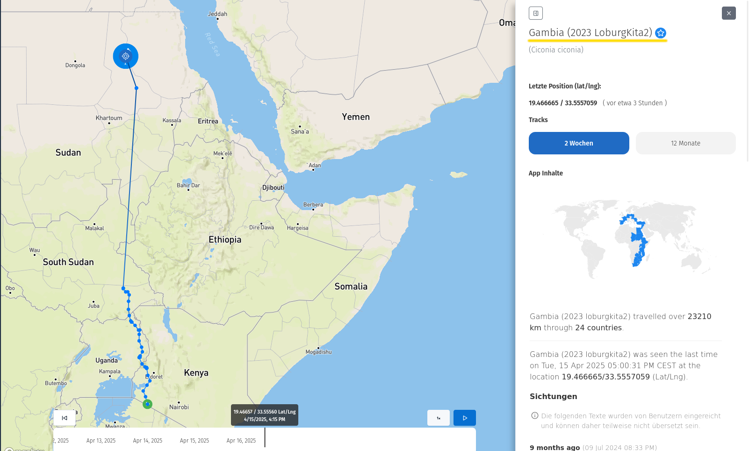The width and height of the screenshot is (749, 451).
Task: Click Apr 16, 2025 on the timeline
Action: click(x=241, y=441)
